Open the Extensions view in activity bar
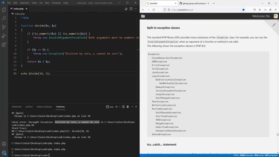Screen dimensions: 279x157 click(4, 44)
